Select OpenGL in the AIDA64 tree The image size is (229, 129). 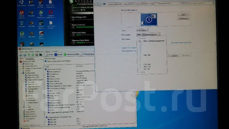29,91
